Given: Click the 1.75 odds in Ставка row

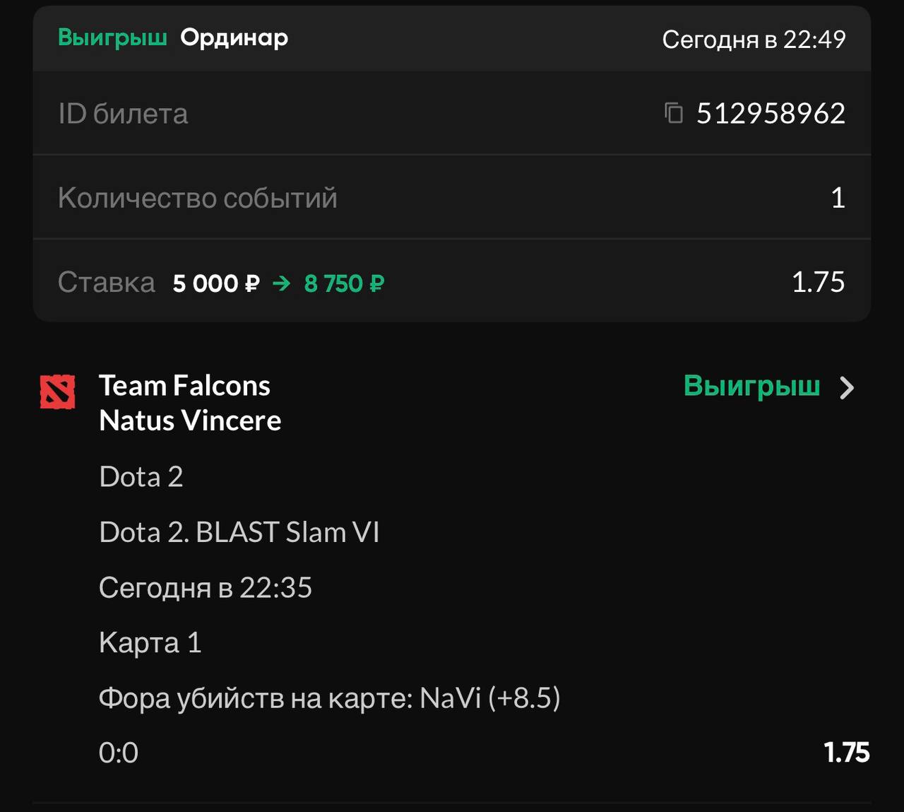Looking at the screenshot, I should click(818, 282).
